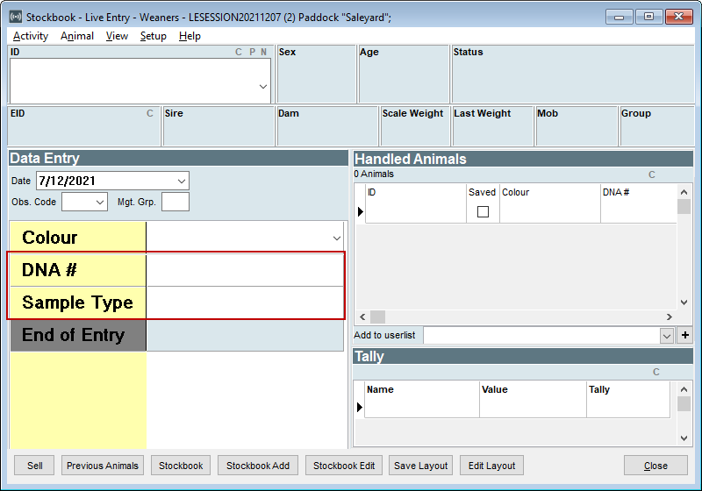Click the DNA # column header in Handled Animals

[639, 192]
